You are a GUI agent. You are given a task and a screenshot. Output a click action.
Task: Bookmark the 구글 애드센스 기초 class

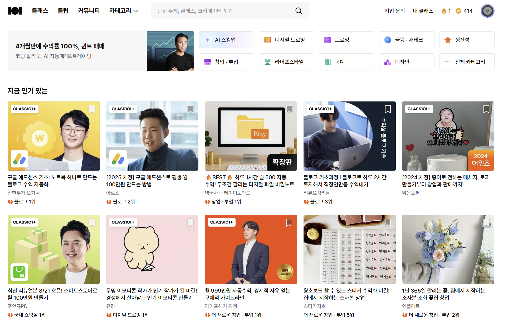pos(92,109)
